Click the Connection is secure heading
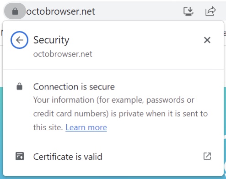Image resolution: width=226 pixels, height=179 pixels. [74, 87]
